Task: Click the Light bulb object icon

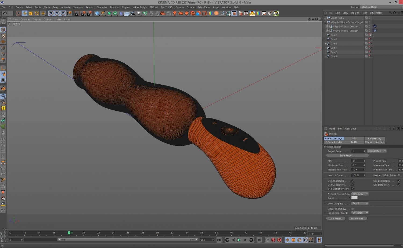Action: point(139,13)
